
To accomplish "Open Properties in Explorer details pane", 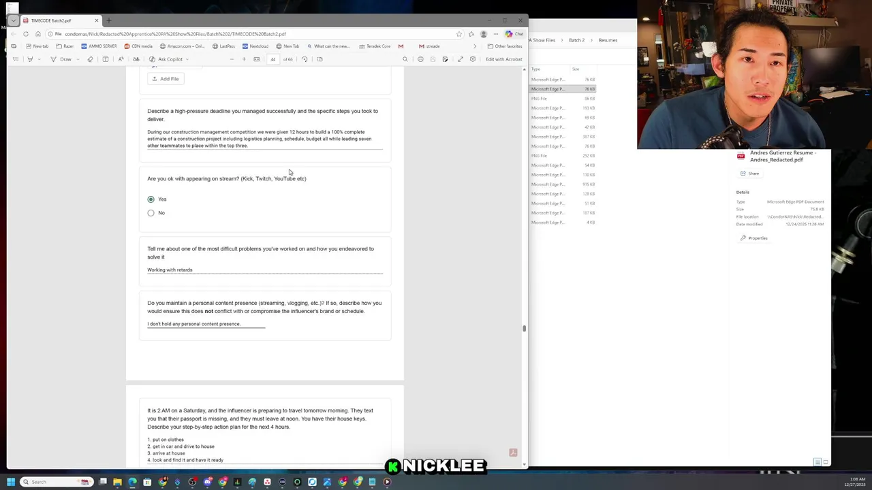I will click(754, 238).
